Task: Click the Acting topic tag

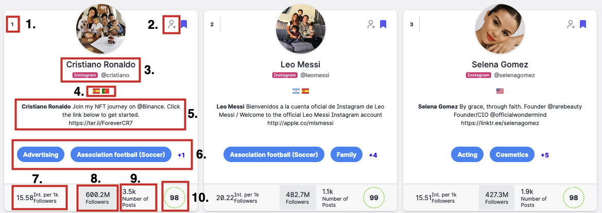Action: point(467,154)
